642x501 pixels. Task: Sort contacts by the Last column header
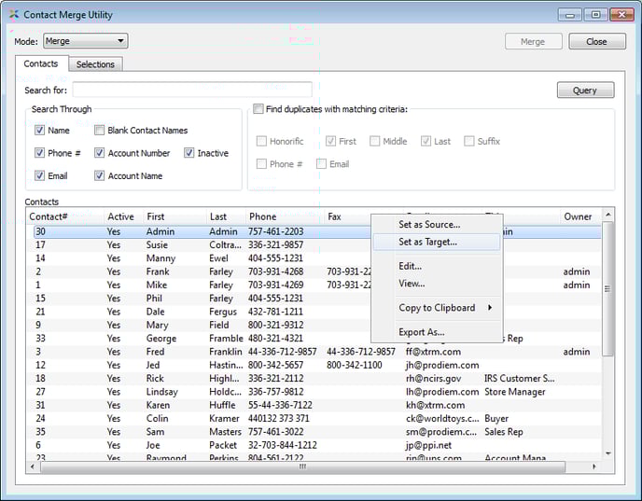(x=217, y=216)
